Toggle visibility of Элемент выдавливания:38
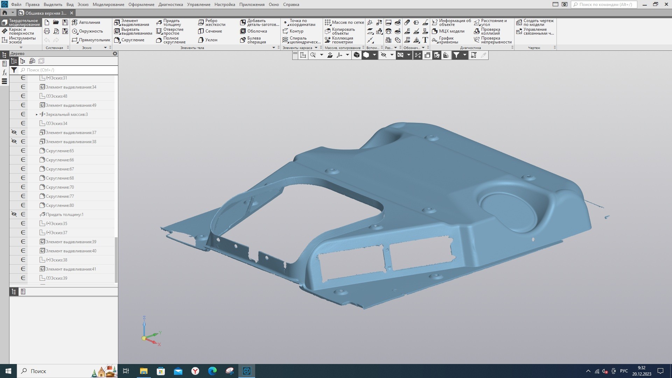 pyautogui.click(x=14, y=141)
